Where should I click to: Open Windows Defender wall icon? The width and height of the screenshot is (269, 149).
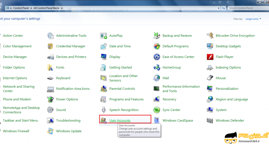210,121
